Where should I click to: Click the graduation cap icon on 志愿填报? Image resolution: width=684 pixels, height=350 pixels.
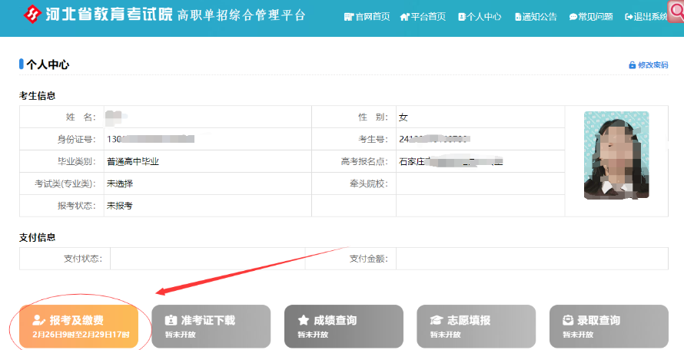pos(436,321)
